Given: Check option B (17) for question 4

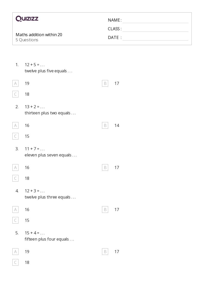Looking at the screenshot, I should (105, 210).
